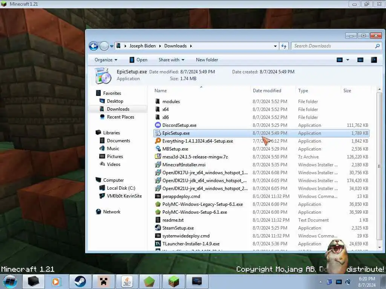Screen dimensions: 386x289
Task: Select PolyMC-Windows-Legacy-Setup-6.1.exe icon
Action: tap(158, 204)
